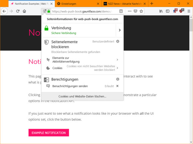Expand the Cookies blocking details

click(83, 68)
